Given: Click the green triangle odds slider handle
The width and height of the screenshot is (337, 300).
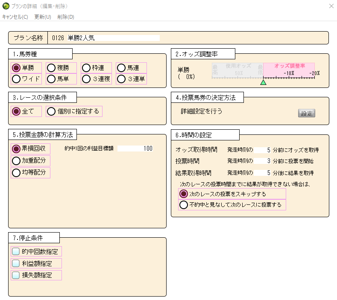Looking at the screenshot, I should (263, 82).
